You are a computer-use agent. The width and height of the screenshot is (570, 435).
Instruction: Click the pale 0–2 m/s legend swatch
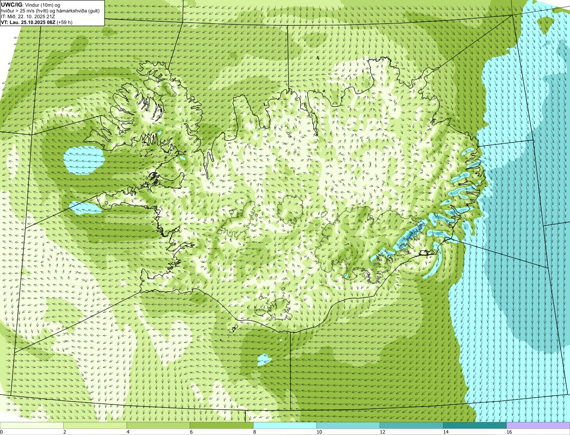click(x=32, y=425)
